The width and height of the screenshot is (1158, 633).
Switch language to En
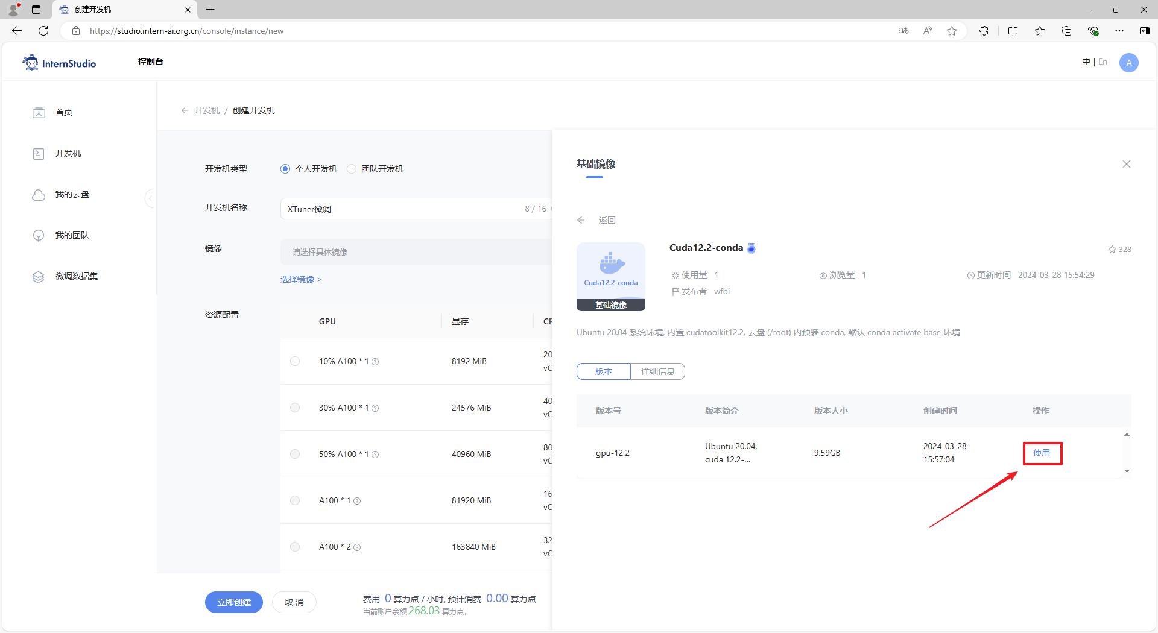1103,61
